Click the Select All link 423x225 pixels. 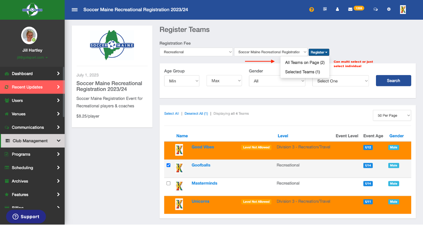pyautogui.click(x=172, y=113)
